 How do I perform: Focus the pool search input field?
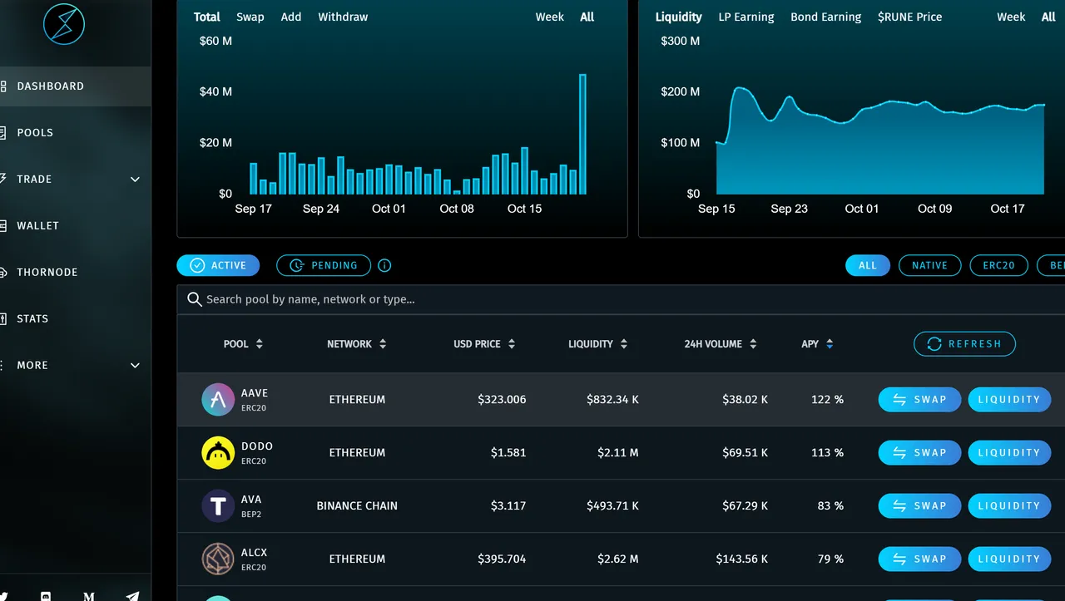coord(621,299)
